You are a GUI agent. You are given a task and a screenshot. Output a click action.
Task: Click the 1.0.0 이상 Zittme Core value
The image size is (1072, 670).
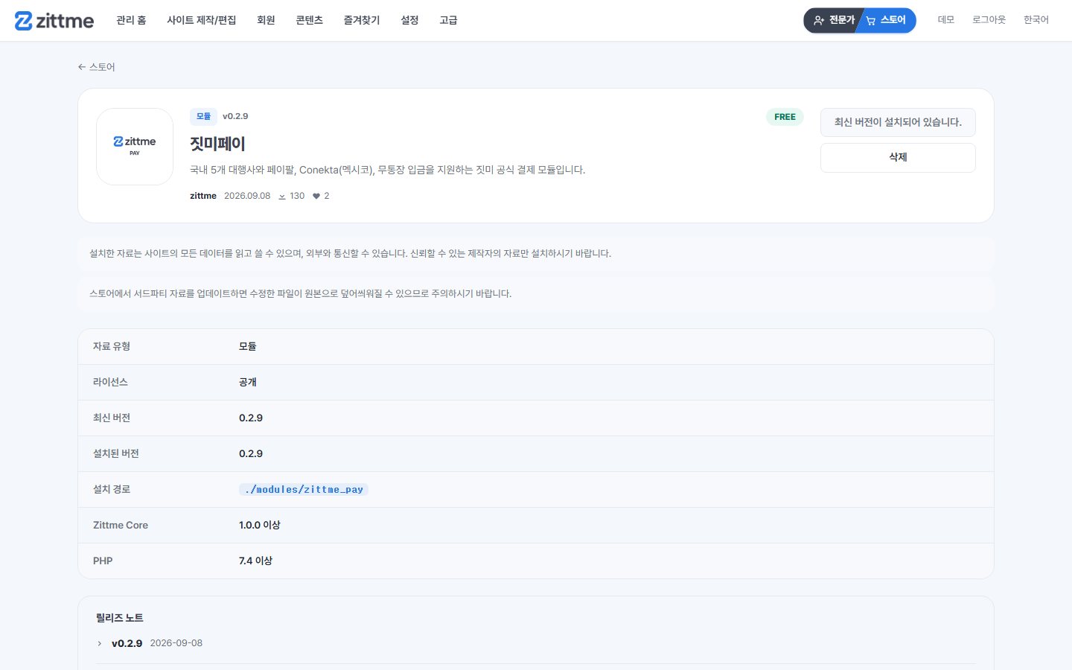coord(260,525)
